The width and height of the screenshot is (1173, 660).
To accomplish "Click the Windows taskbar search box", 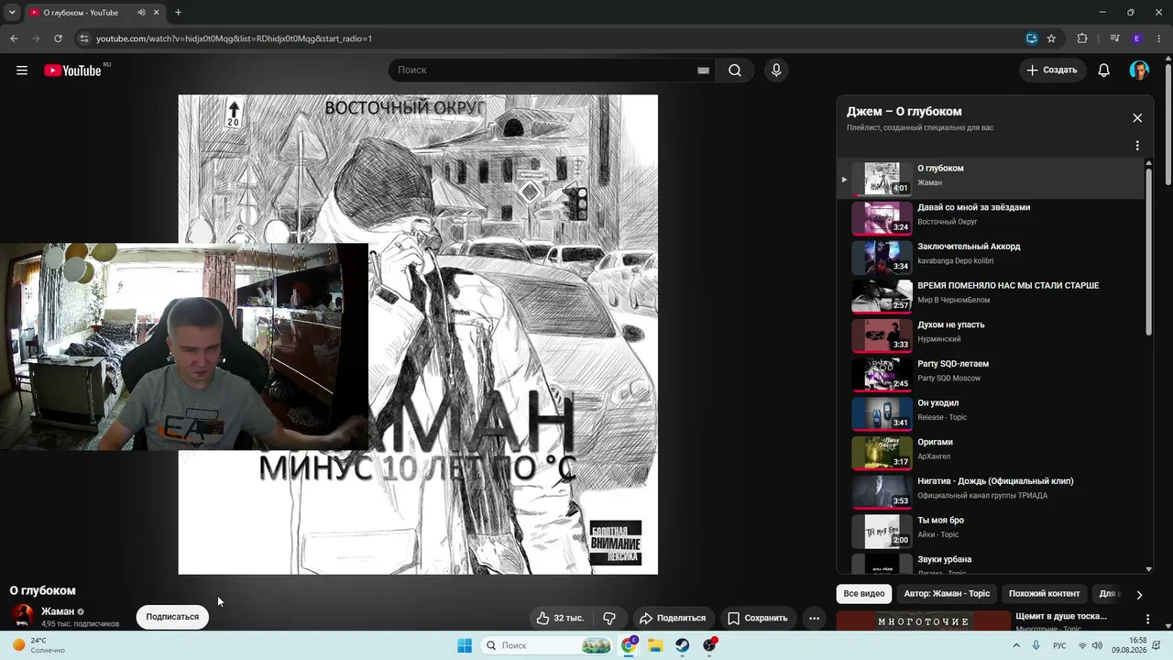I will tap(547, 645).
